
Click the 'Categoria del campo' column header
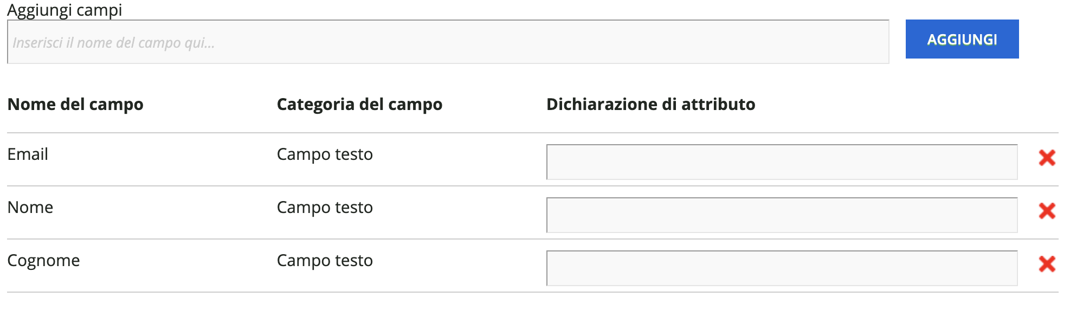pyautogui.click(x=359, y=104)
